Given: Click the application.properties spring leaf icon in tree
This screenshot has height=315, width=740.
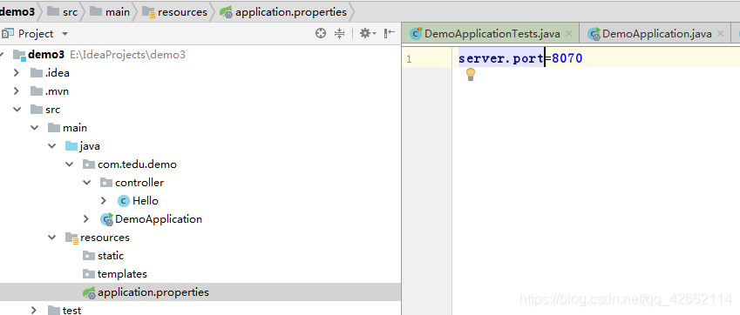Looking at the screenshot, I should point(89,293).
